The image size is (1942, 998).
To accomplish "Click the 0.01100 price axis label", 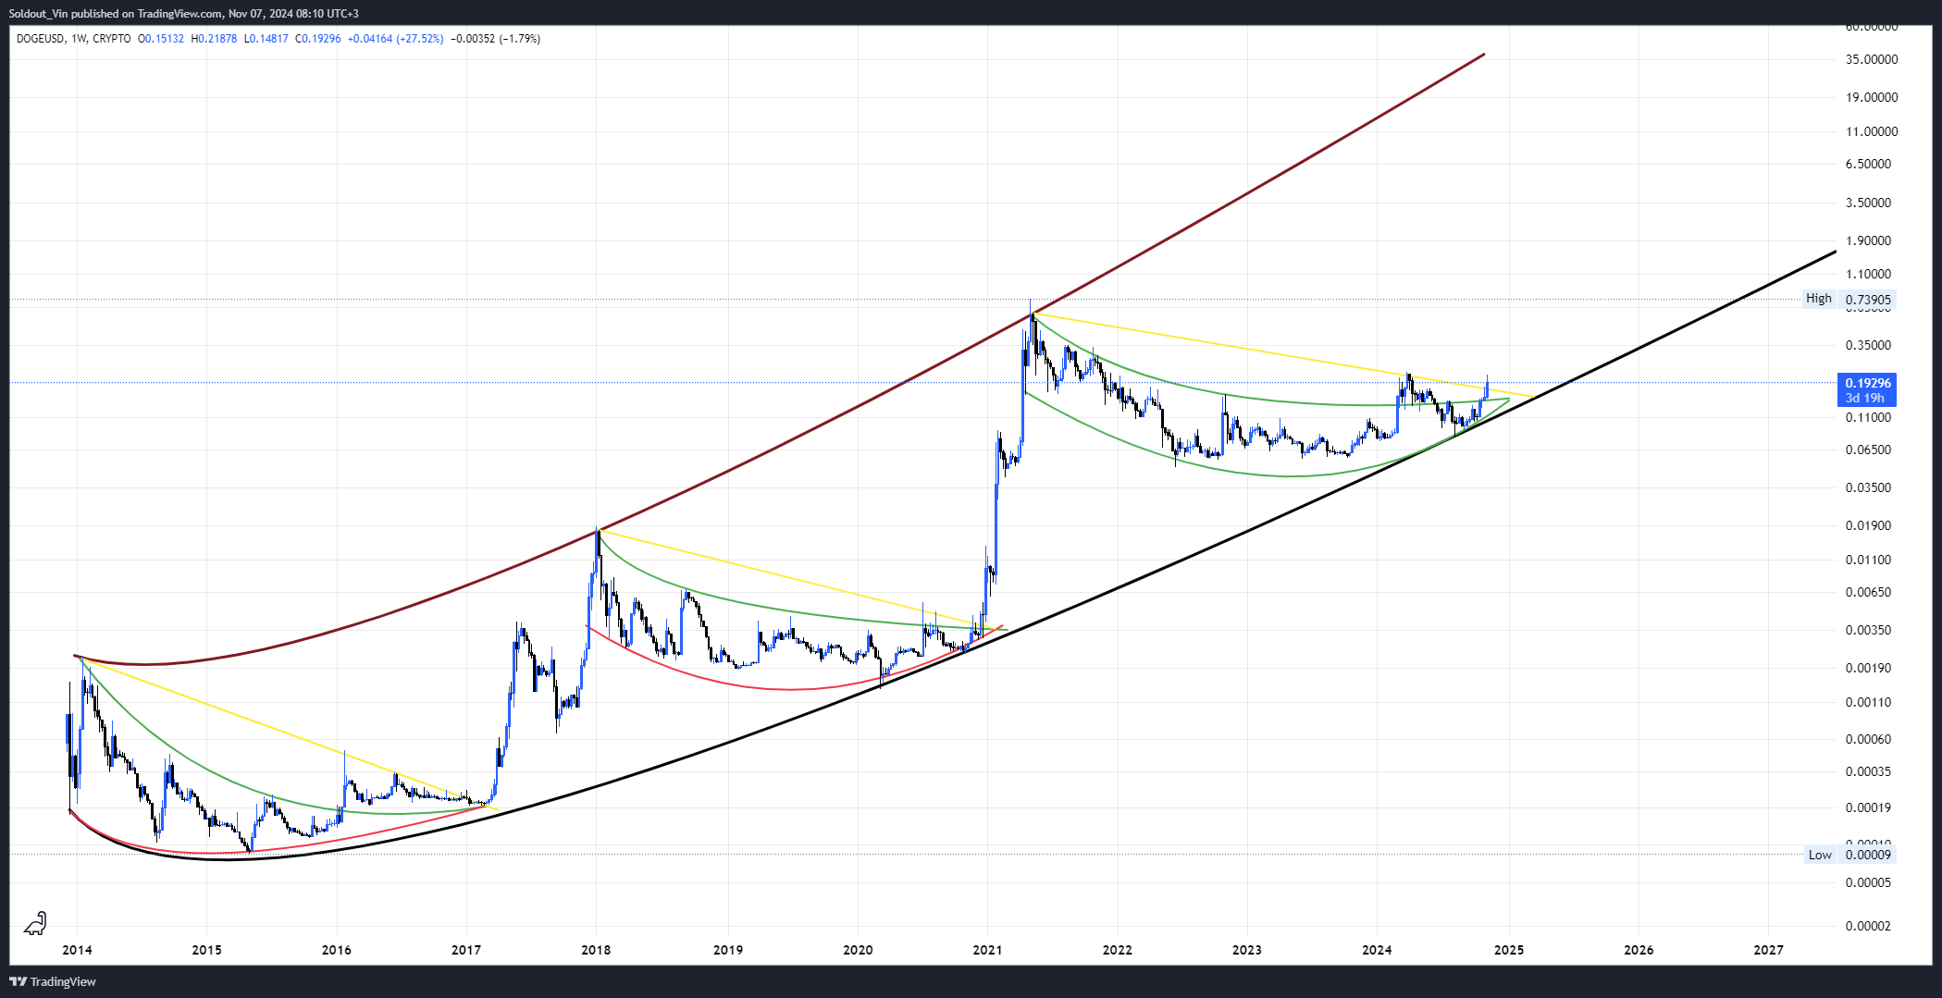I will pyautogui.click(x=1869, y=560).
